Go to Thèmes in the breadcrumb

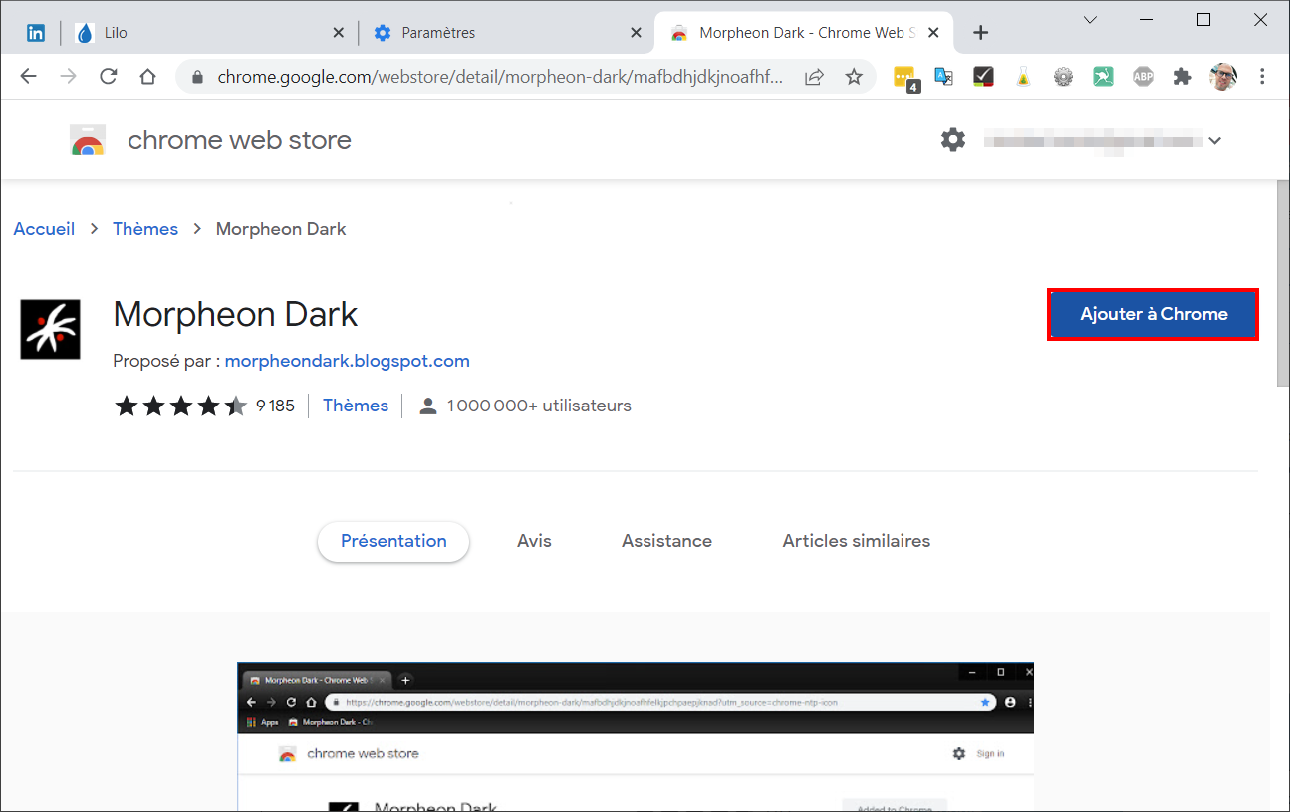tap(145, 229)
